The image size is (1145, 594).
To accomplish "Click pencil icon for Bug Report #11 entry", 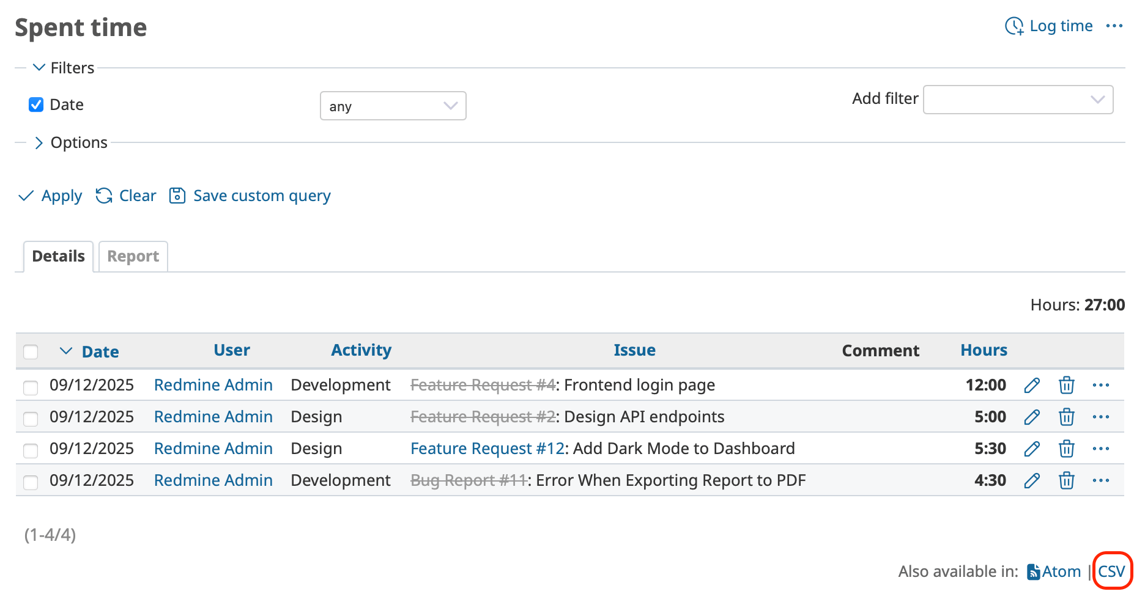I will pos(1032,481).
